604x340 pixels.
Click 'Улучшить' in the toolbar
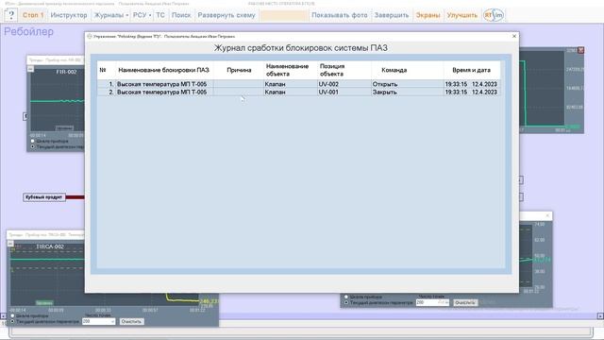(x=461, y=15)
